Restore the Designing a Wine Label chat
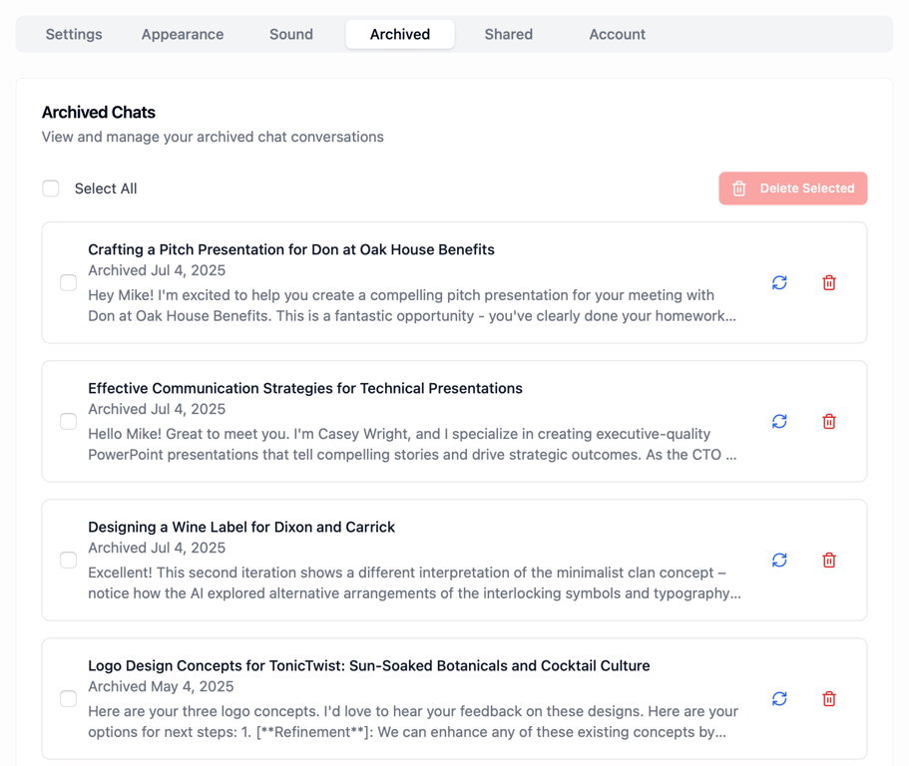Screen dimensions: 909x766 click(x=779, y=561)
